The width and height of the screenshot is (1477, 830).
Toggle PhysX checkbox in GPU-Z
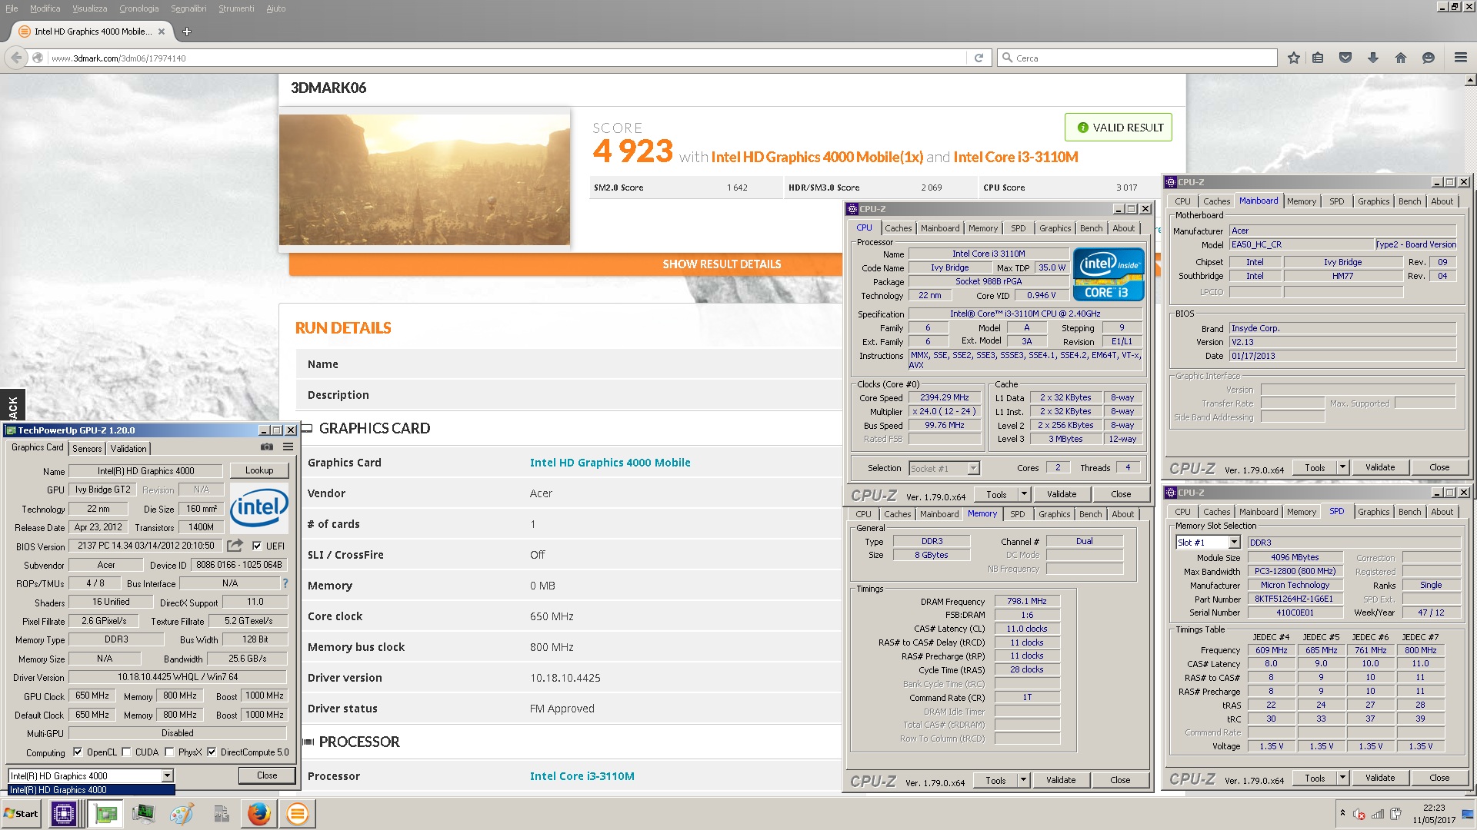pos(169,752)
